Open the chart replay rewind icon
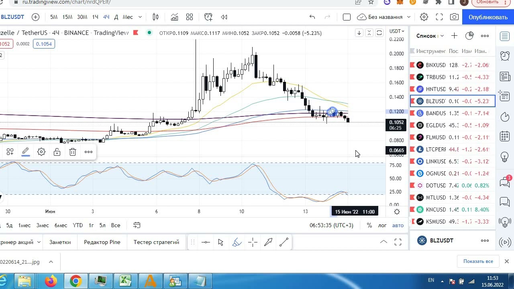The image size is (514, 289). click(224, 17)
